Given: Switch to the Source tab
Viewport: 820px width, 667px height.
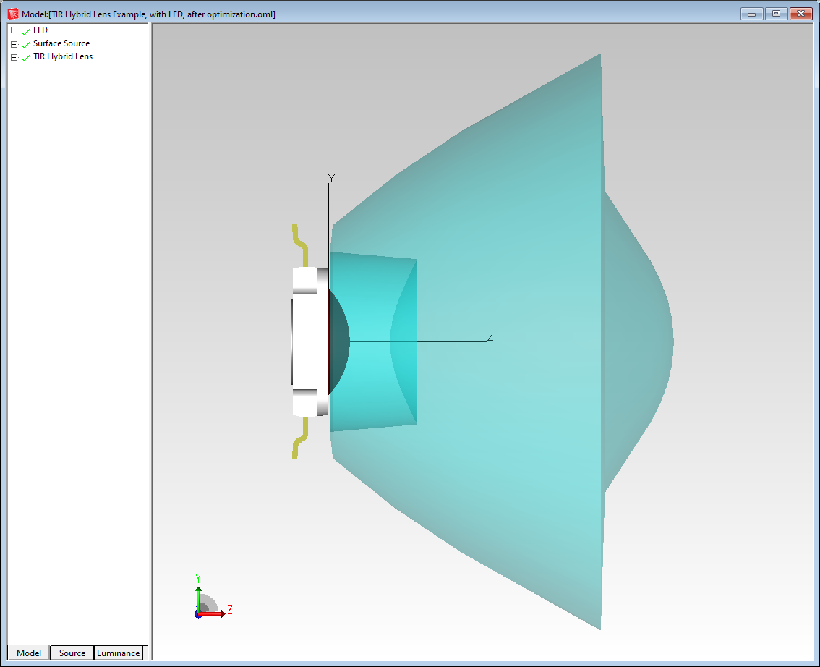Looking at the screenshot, I should click(x=71, y=653).
